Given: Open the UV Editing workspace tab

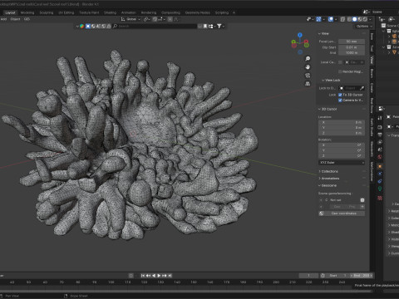Looking at the screenshot, I should tap(66, 12).
